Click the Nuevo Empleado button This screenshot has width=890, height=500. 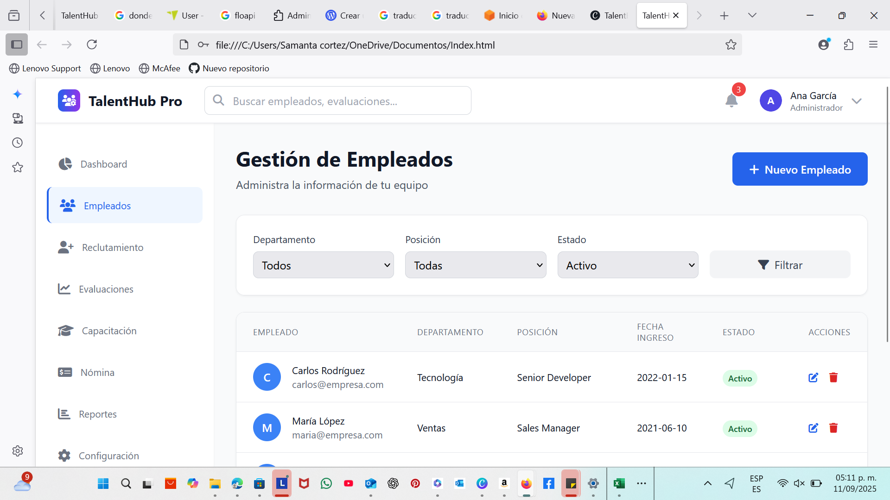[x=800, y=169]
